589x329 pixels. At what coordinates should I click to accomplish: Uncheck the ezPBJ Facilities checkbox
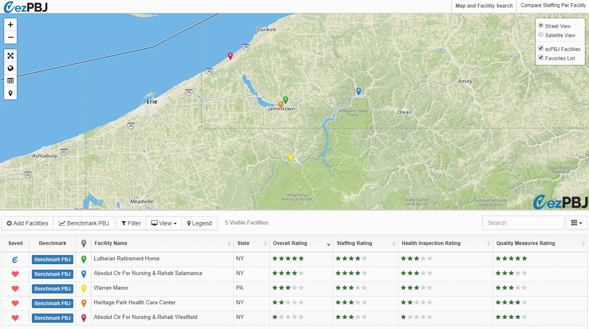click(541, 48)
